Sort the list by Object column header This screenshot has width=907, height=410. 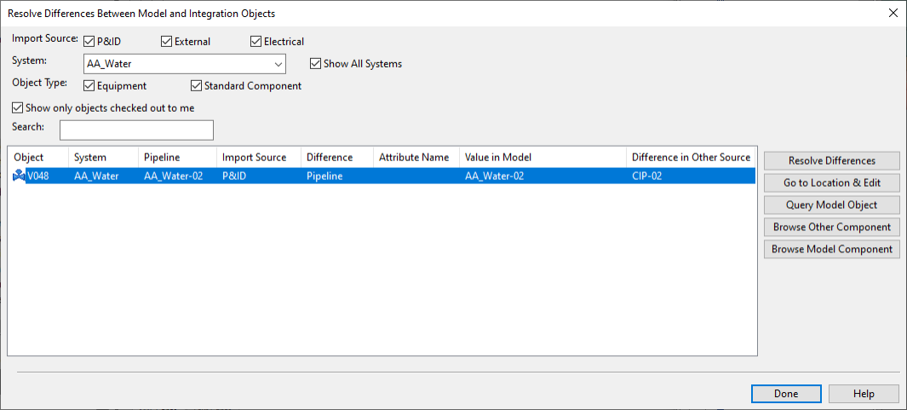pos(37,157)
